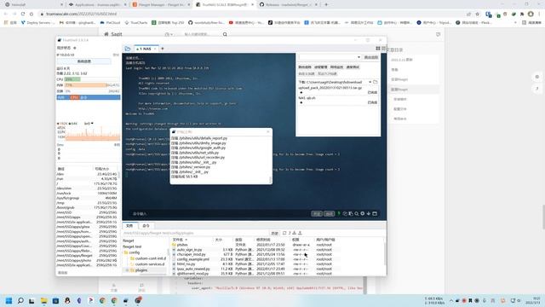Click the green lightning icon in terminal toolbar

point(339,213)
